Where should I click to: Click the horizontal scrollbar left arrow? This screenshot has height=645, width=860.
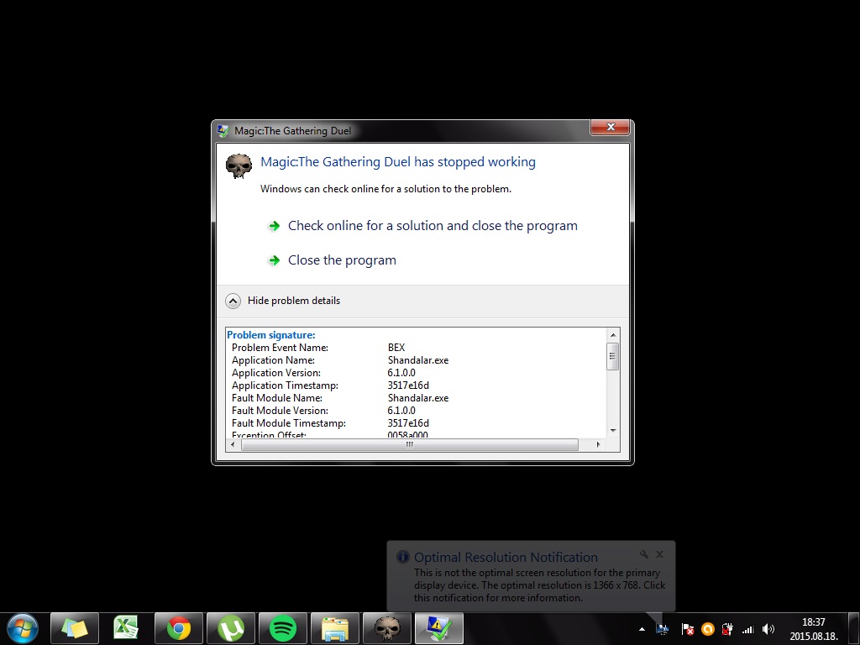click(233, 444)
